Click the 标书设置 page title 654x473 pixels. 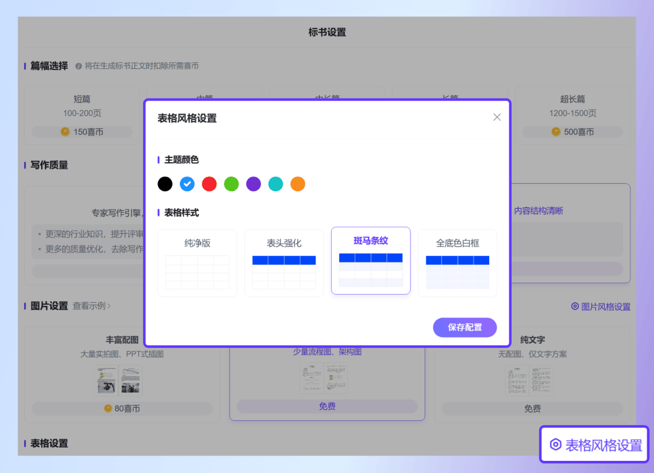327,32
